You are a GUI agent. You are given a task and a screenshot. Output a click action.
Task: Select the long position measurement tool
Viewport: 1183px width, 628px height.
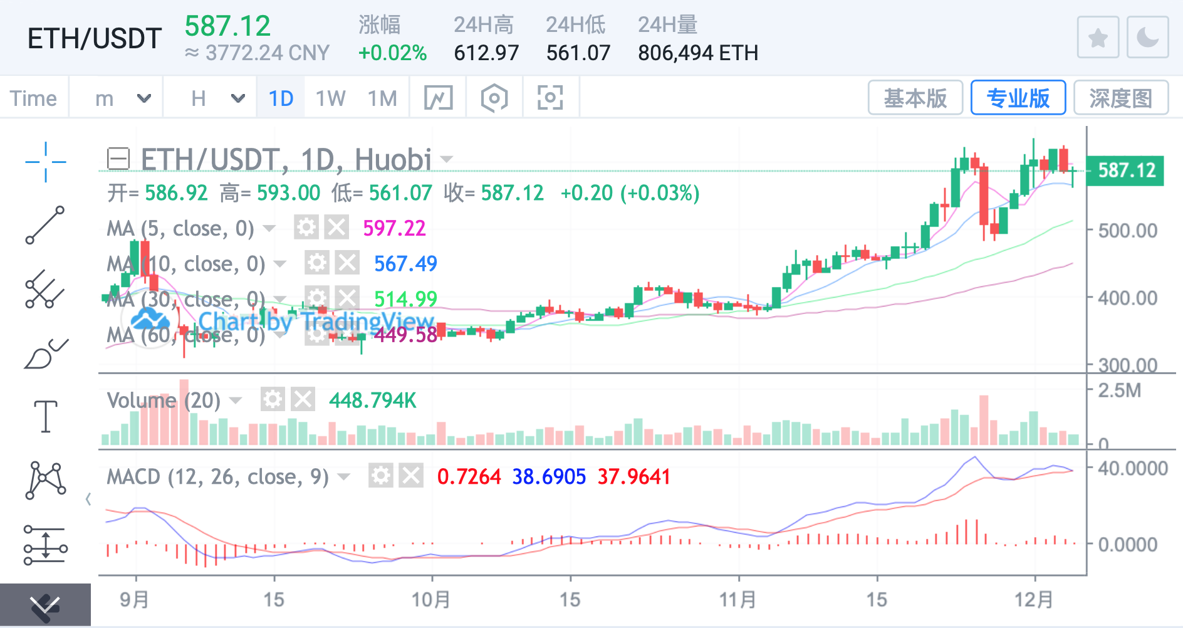[x=45, y=545]
